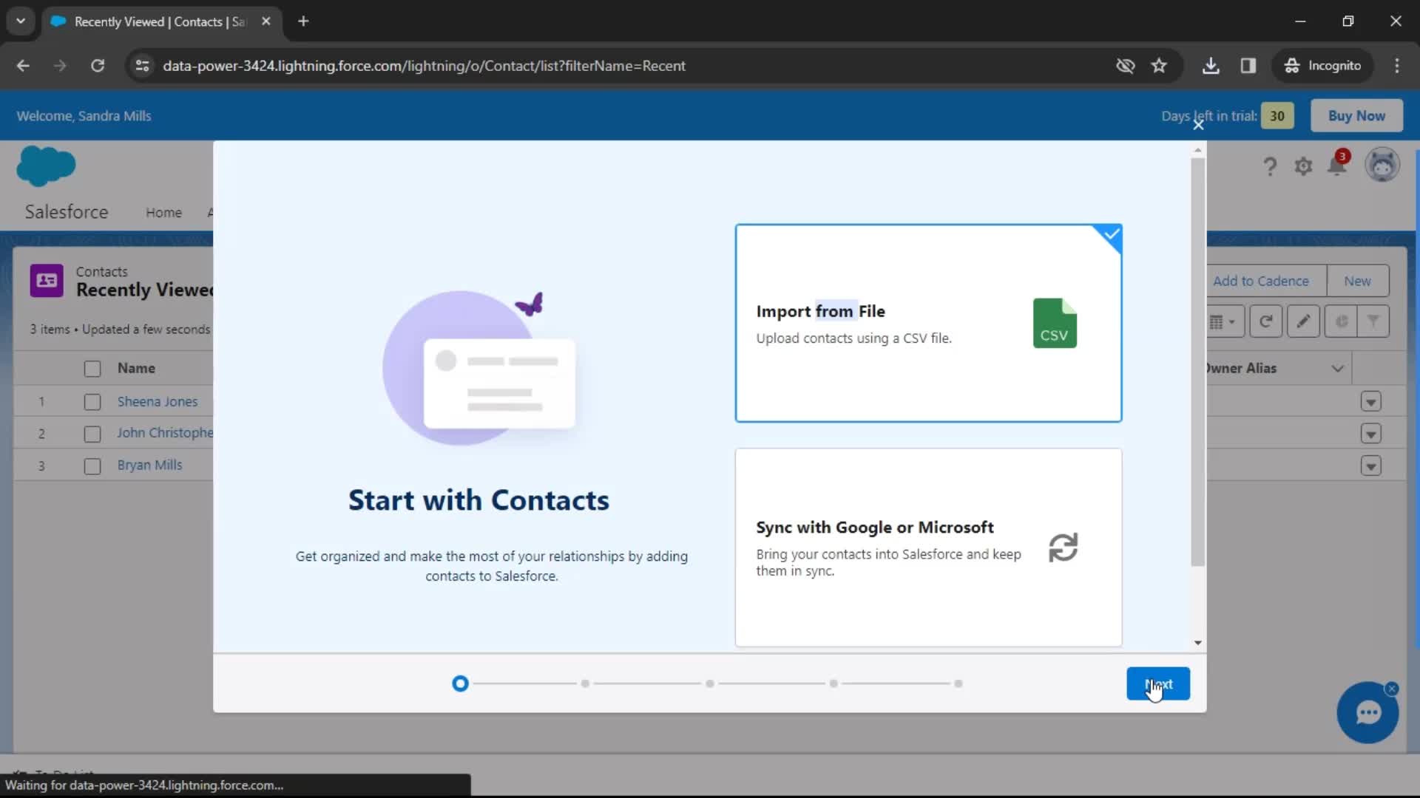
Task: Click the trial days remaining badge
Action: (x=1277, y=116)
